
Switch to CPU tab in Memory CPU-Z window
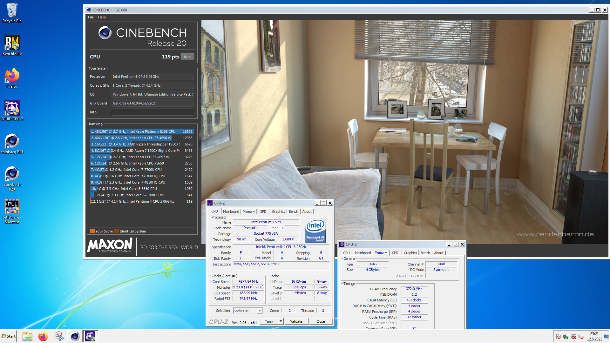346,253
